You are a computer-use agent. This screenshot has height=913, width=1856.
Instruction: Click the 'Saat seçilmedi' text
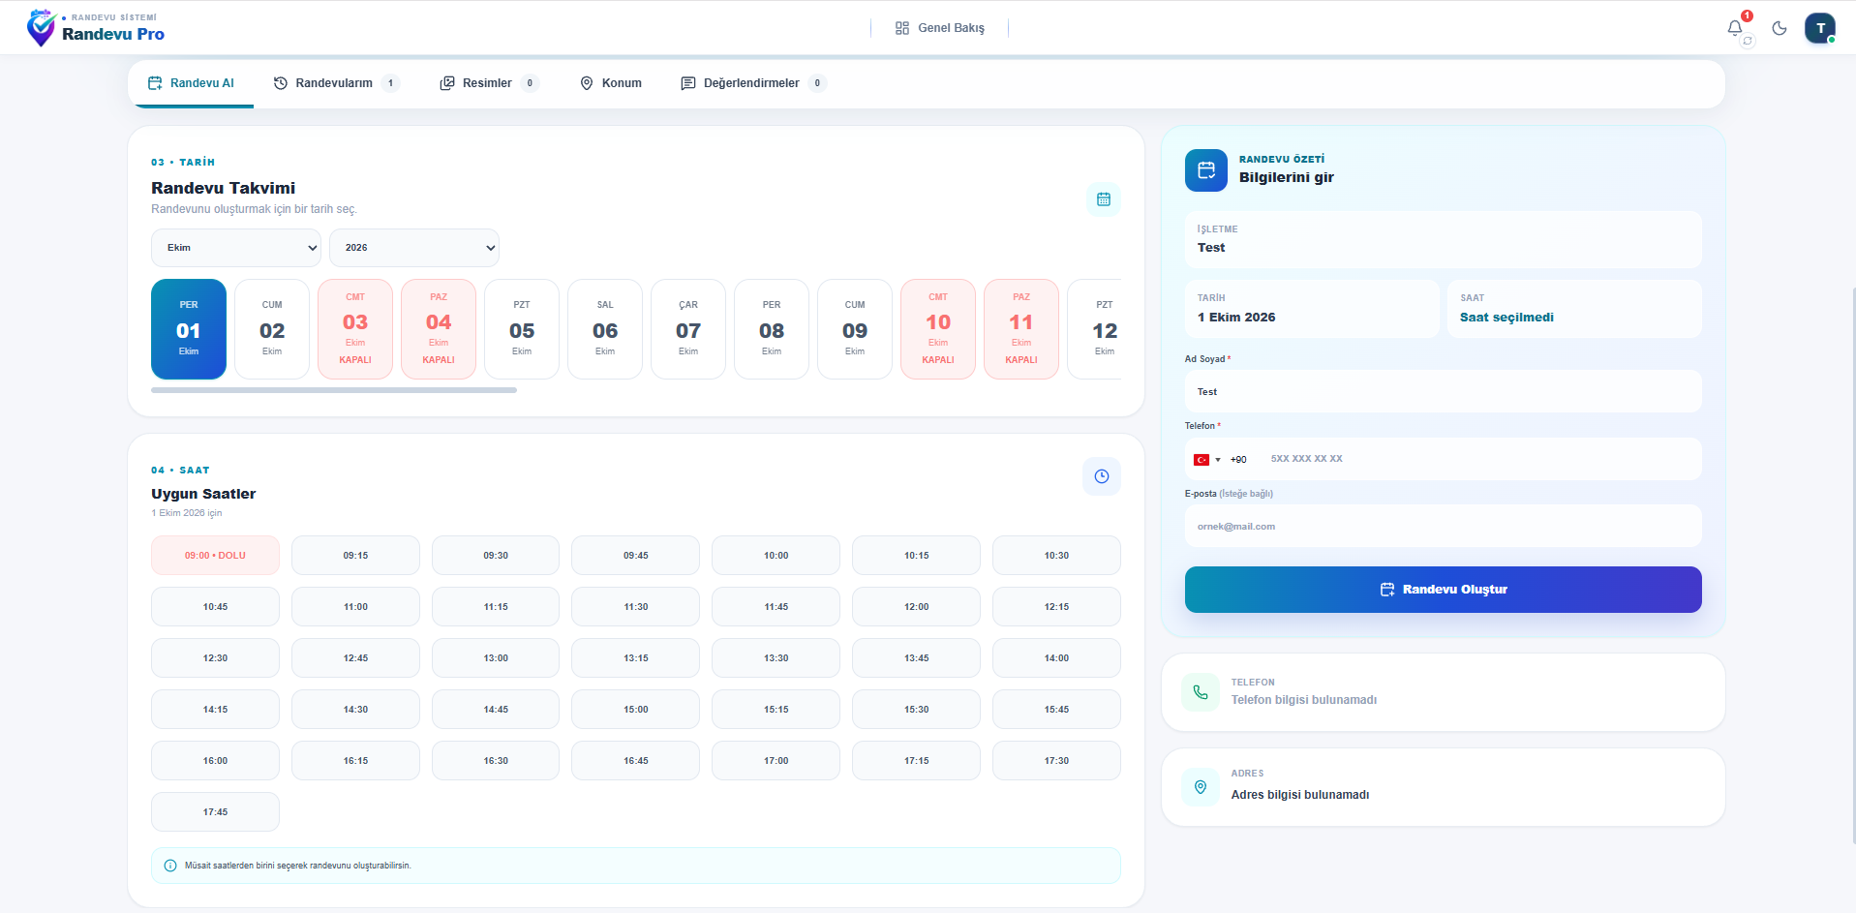tap(1506, 318)
